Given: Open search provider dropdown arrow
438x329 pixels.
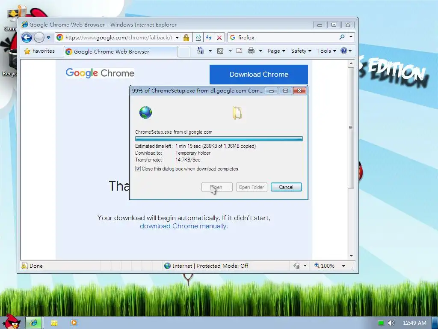Looking at the screenshot, I should tap(351, 37).
